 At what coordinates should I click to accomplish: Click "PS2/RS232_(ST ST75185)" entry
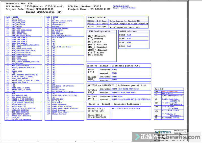(63, 86)
